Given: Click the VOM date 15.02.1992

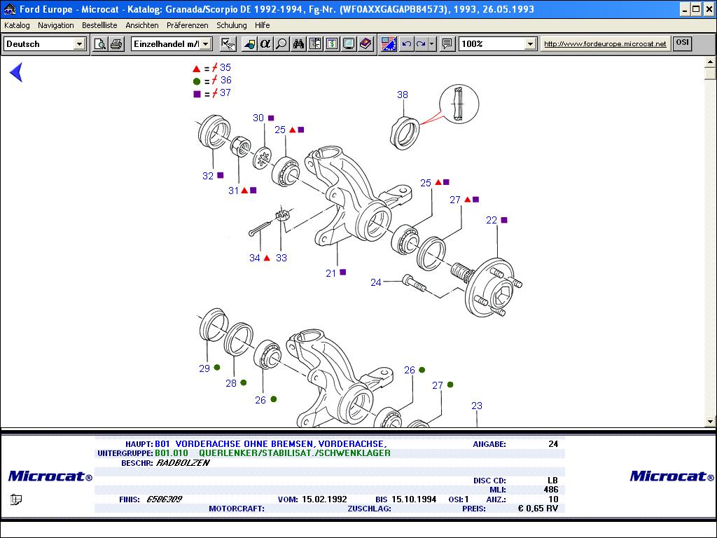Looking at the screenshot, I should pos(324,499).
